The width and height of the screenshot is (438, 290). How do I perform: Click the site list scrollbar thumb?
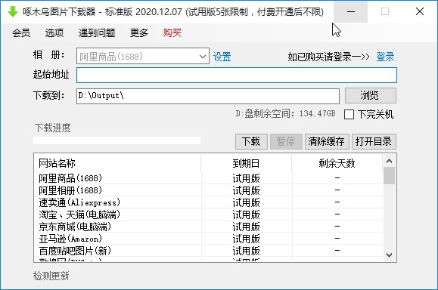click(x=389, y=175)
